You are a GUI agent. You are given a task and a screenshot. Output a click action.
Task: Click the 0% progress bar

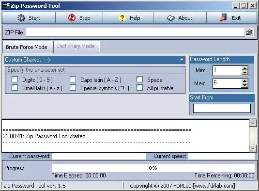pyautogui.click(x=153, y=168)
